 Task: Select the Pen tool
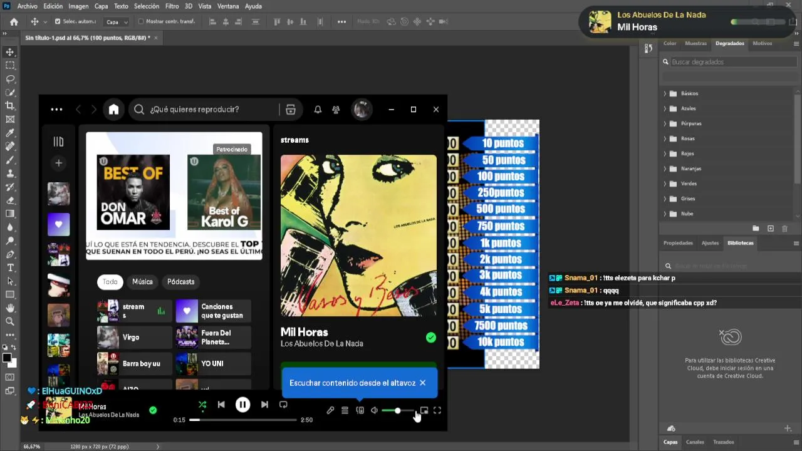pyautogui.click(x=10, y=254)
